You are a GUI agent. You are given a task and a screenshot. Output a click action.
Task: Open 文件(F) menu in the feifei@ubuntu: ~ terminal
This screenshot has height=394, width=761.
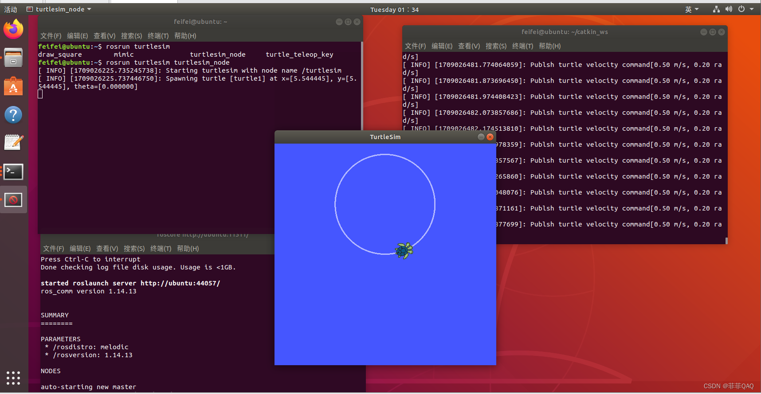51,36
